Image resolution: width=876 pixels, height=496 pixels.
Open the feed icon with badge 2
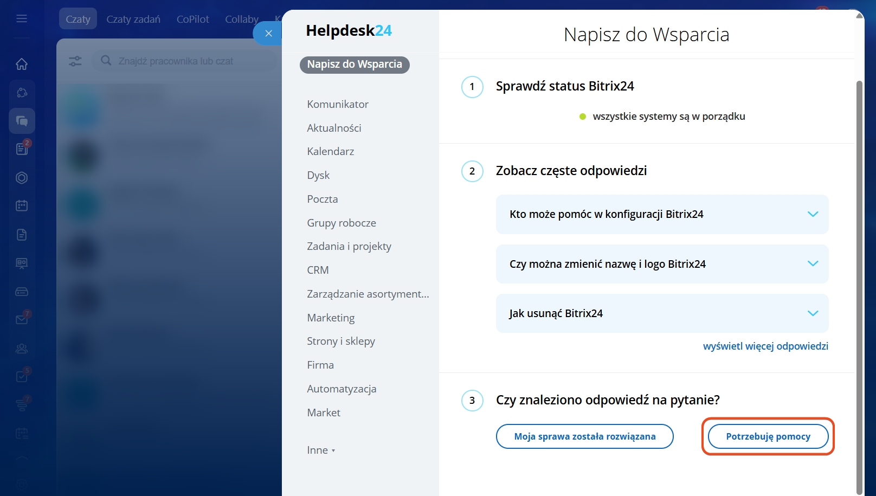click(22, 149)
